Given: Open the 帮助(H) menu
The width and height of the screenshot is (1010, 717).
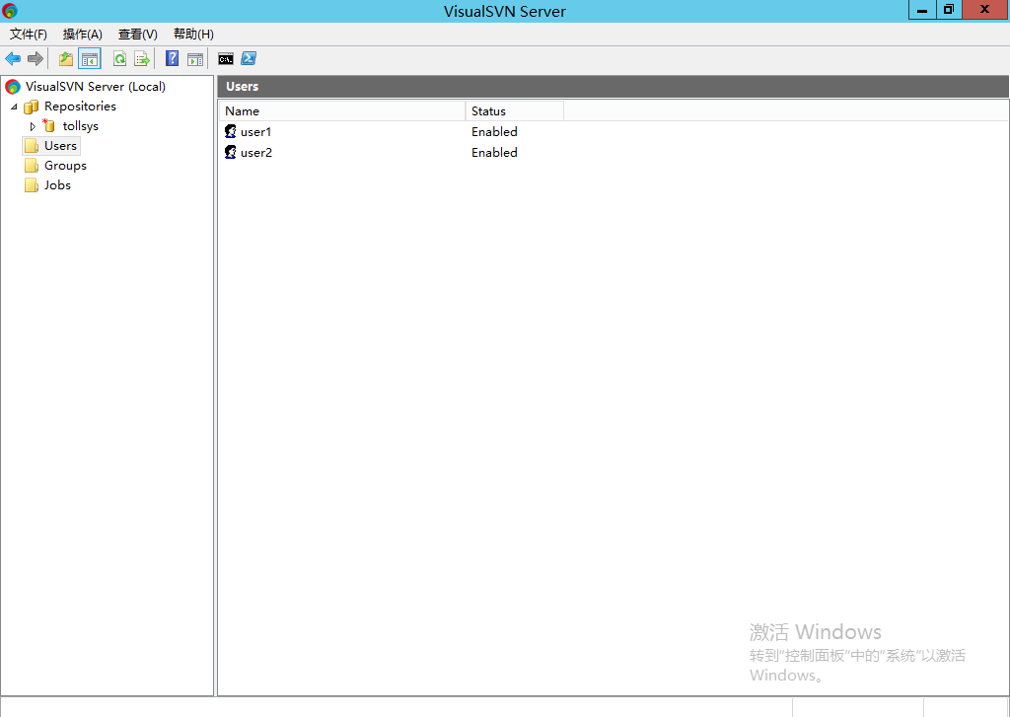Looking at the screenshot, I should [x=194, y=35].
